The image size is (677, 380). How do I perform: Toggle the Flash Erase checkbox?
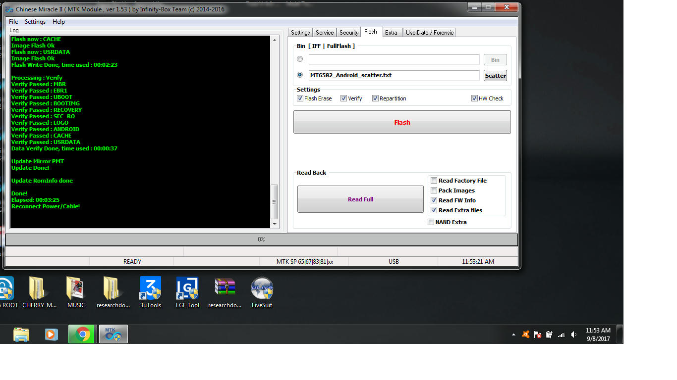300,98
